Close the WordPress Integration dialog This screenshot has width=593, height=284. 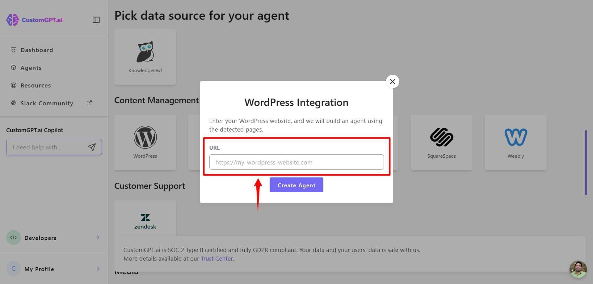click(x=393, y=82)
